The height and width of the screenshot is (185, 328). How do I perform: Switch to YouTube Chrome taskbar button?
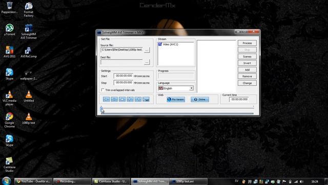click(33, 181)
